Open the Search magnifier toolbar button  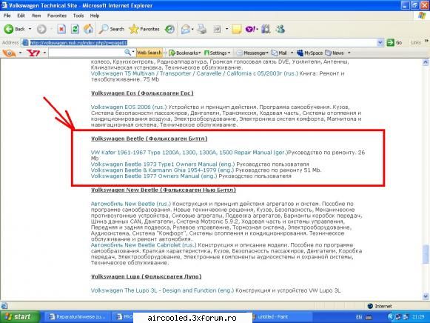click(x=111, y=29)
